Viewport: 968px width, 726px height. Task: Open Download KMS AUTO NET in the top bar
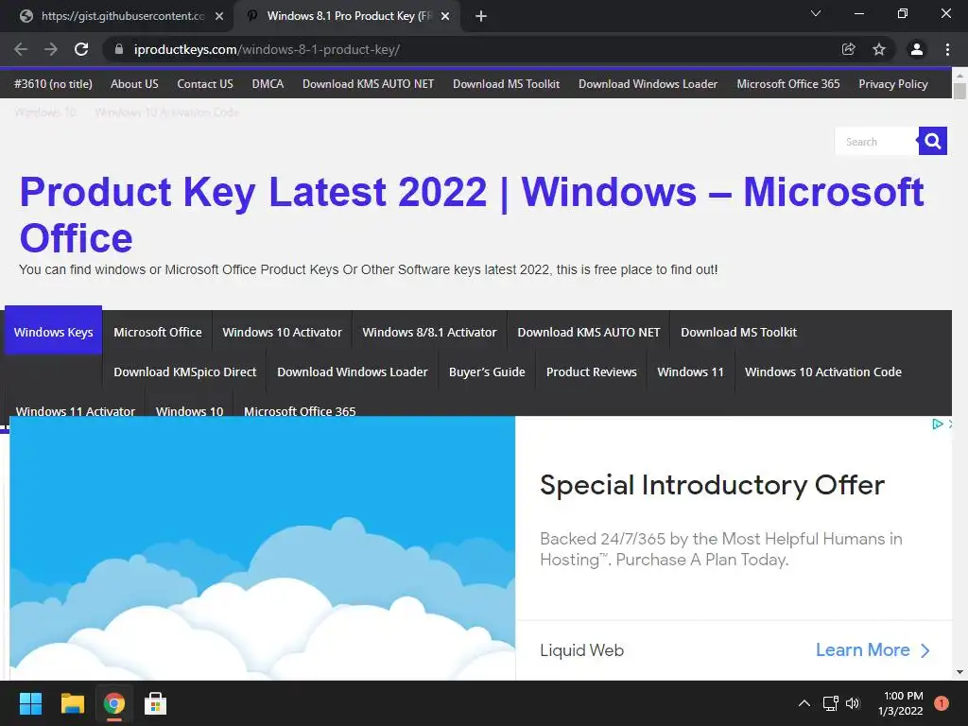(368, 84)
